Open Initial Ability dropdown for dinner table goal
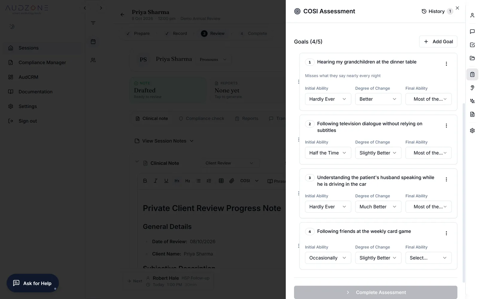Viewport: 479px width, 299px height. 328,99
